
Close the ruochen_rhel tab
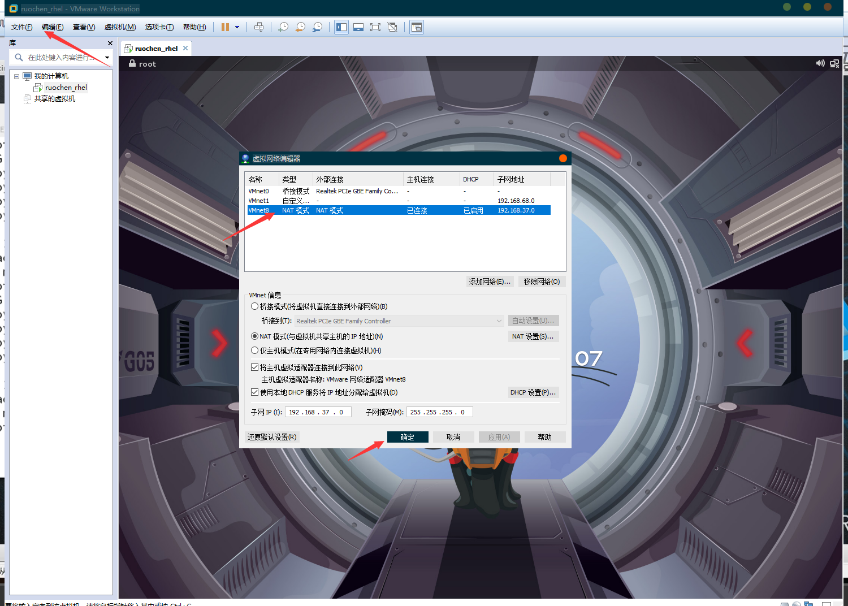coord(185,48)
